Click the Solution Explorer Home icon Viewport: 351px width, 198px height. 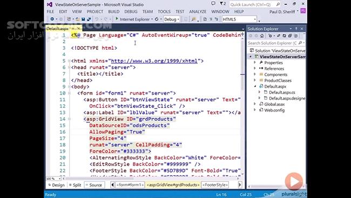coord(262,36)
